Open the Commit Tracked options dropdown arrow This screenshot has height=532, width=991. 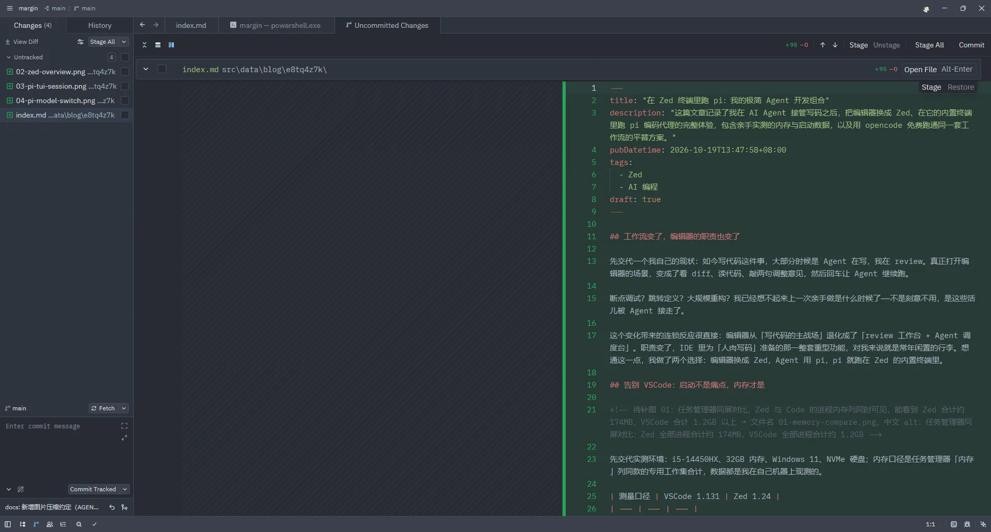click(125, 489)
